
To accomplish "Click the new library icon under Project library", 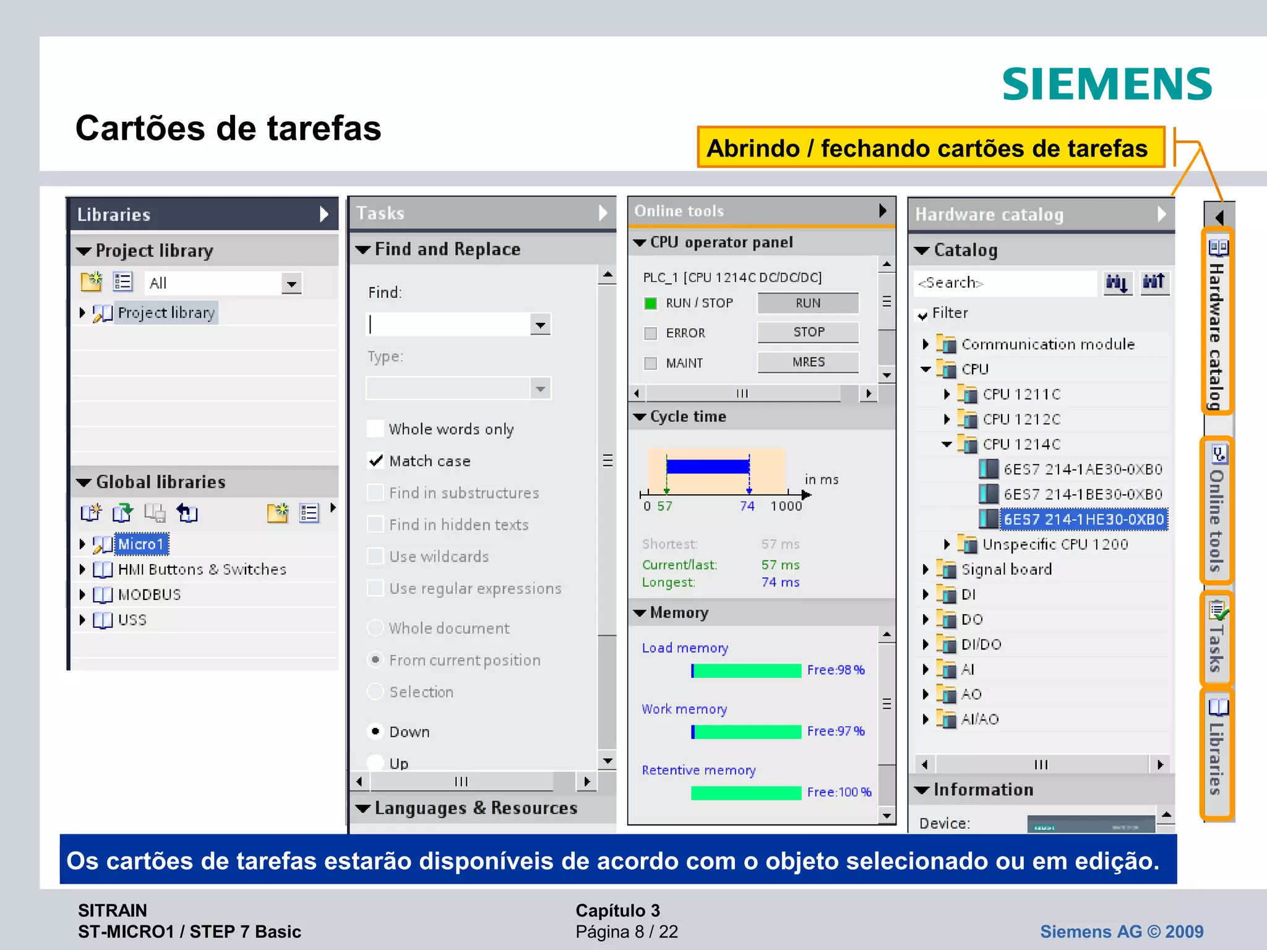I will pyautogui.click(x=92, y=283).
